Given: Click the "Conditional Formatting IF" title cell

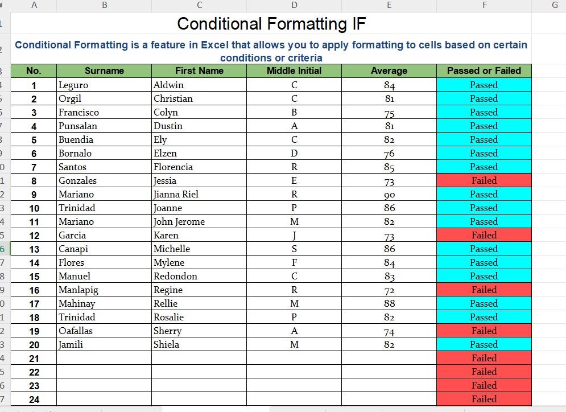Looking at the screenshot, I should point(271,24).
